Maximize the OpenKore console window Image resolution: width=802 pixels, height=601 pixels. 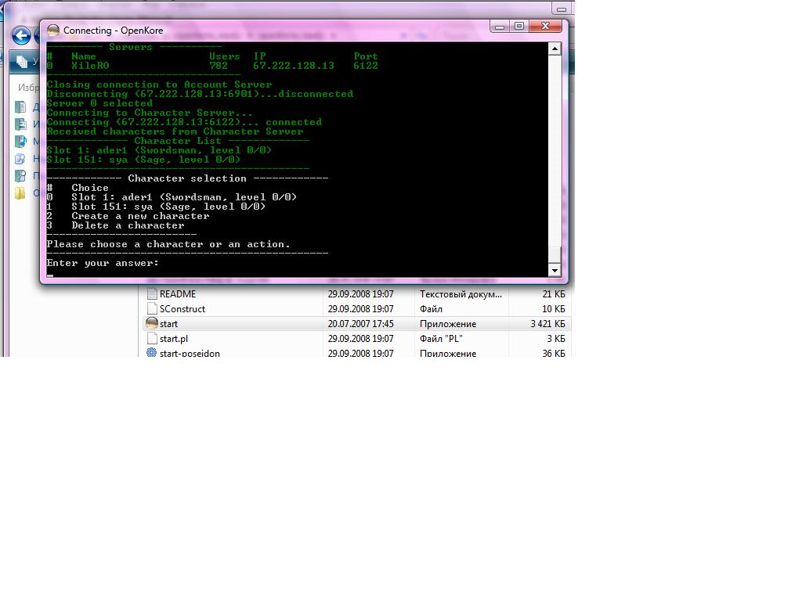click(519, 26)
